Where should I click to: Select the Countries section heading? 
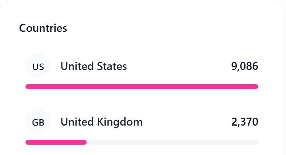click(43, 28)
